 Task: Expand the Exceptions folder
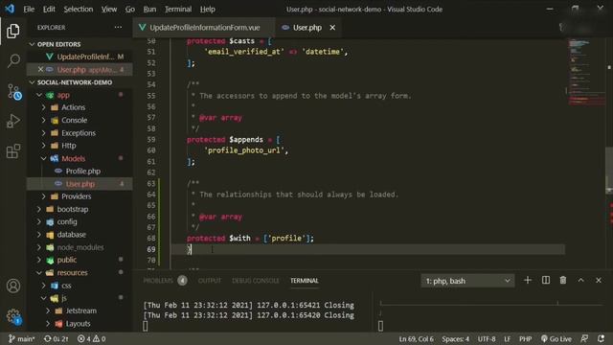point(44,133)
